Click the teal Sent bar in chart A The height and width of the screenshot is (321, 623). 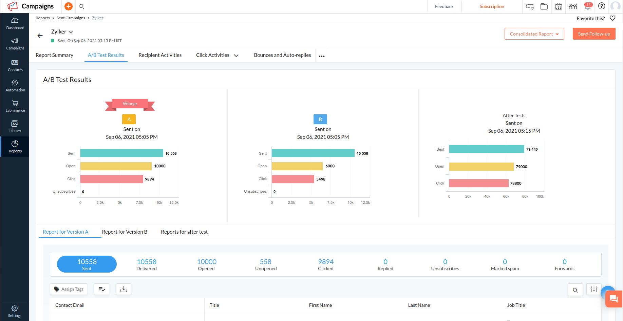[121, 153]
